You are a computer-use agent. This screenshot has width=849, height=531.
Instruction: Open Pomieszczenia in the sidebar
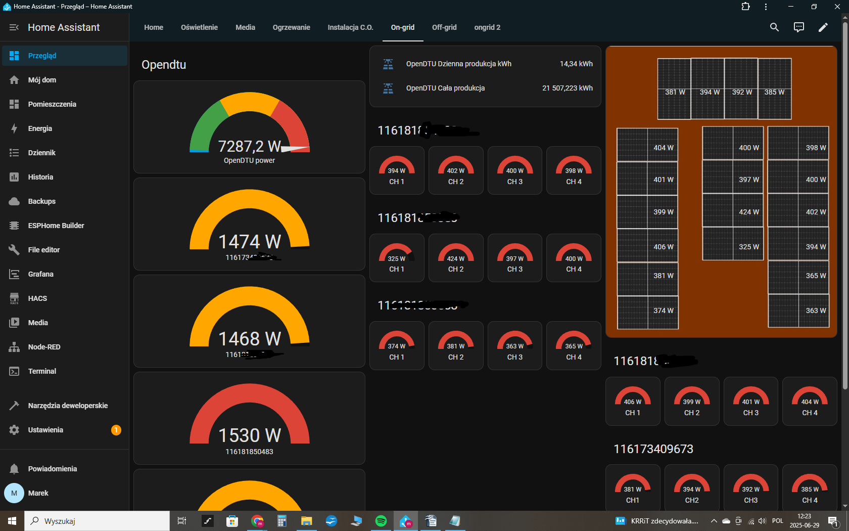pos(65,104)
